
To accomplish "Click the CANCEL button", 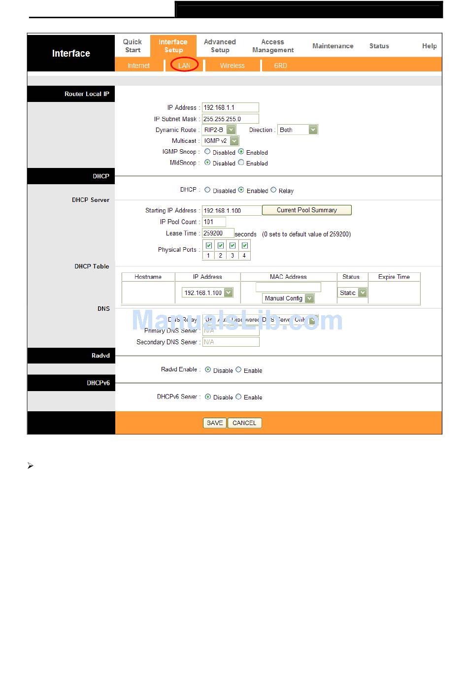I will 244,423.
